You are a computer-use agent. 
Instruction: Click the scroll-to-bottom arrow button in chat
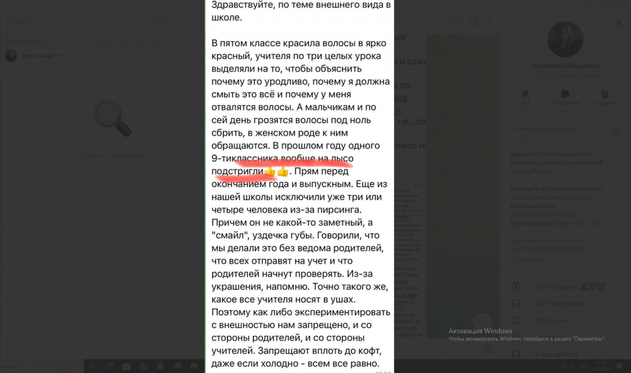[482, 322]
